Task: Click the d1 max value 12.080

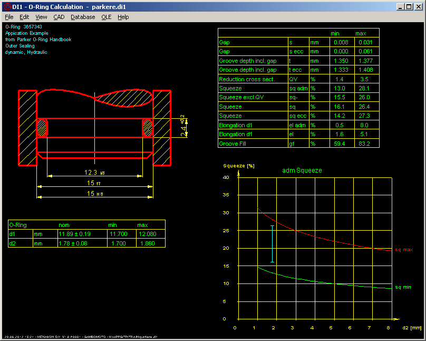Action: tap(148, 234)
